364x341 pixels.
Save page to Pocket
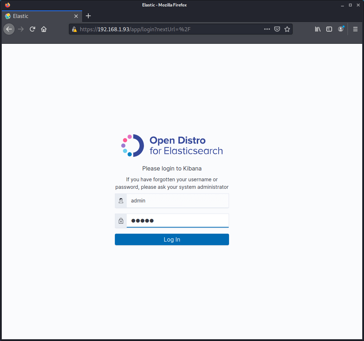coord(277,29)
